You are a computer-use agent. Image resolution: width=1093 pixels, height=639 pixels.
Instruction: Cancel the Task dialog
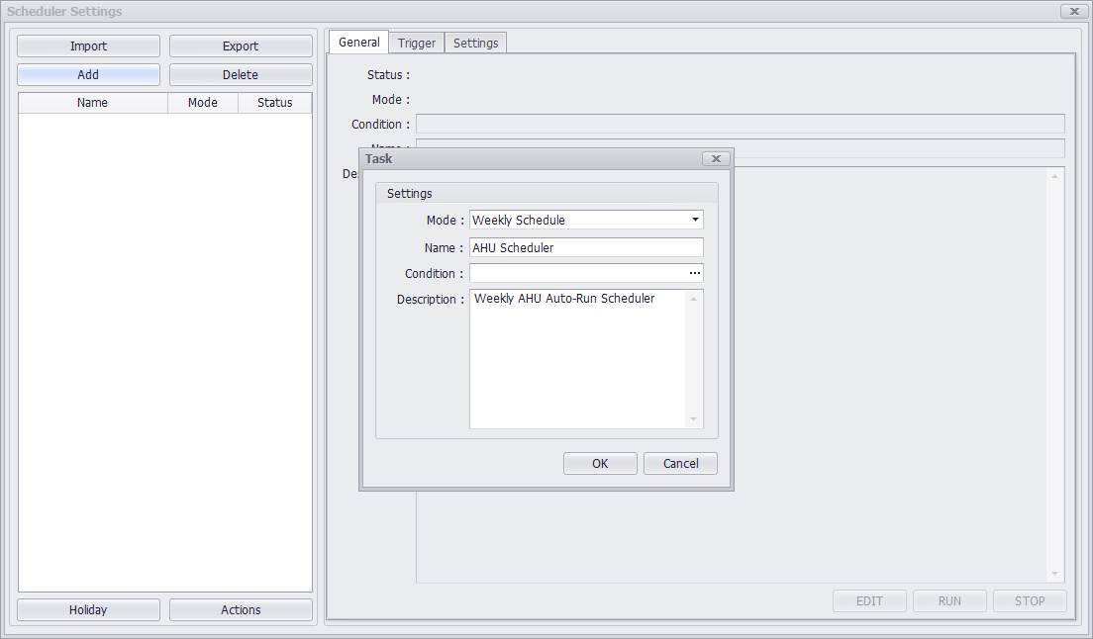pos(680,463)
